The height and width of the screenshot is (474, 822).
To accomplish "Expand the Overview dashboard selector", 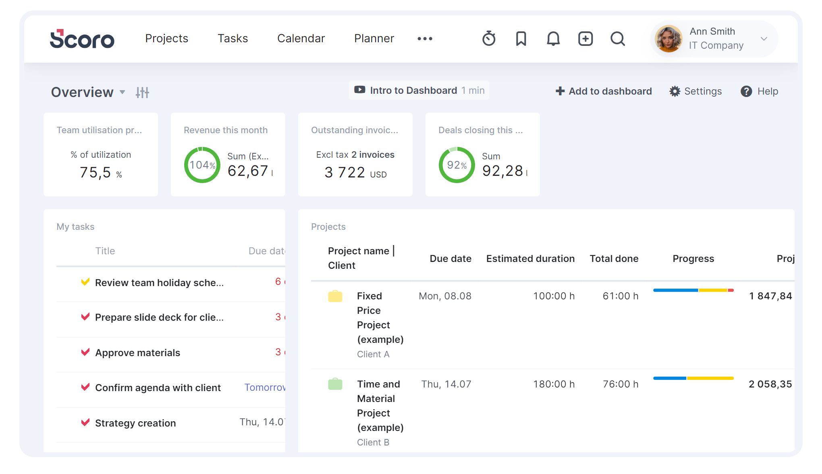I will pos(122,93).
